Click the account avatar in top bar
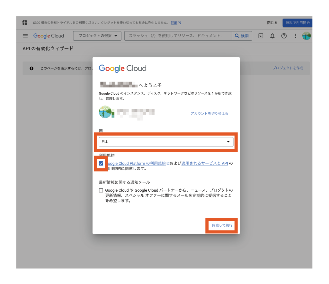Viewport: 329px width, 284px height. [307, 36]
